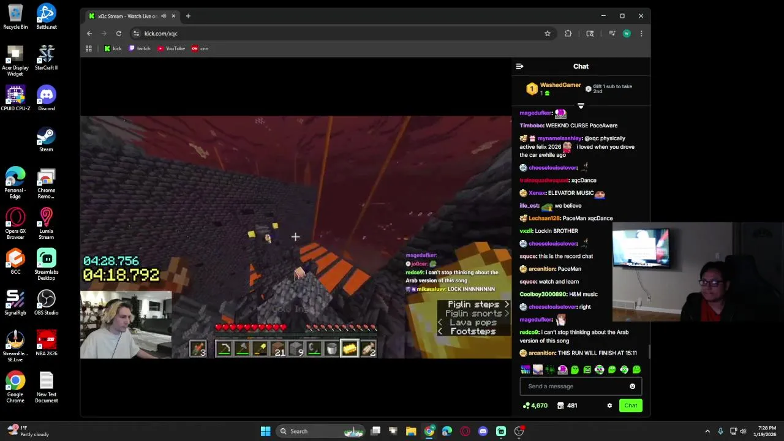The height and width of the screenshot is (441, 784).
Task: Open Chrome extensions puzzle icon
Action: [568, 34]
